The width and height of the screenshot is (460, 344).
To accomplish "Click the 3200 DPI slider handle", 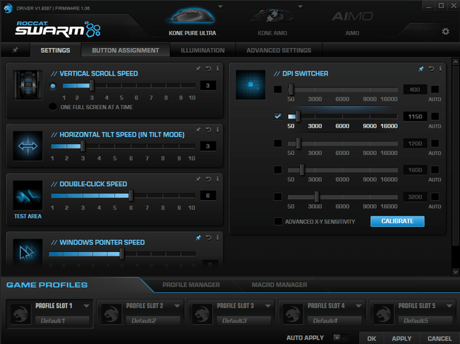I will point(317,196).
